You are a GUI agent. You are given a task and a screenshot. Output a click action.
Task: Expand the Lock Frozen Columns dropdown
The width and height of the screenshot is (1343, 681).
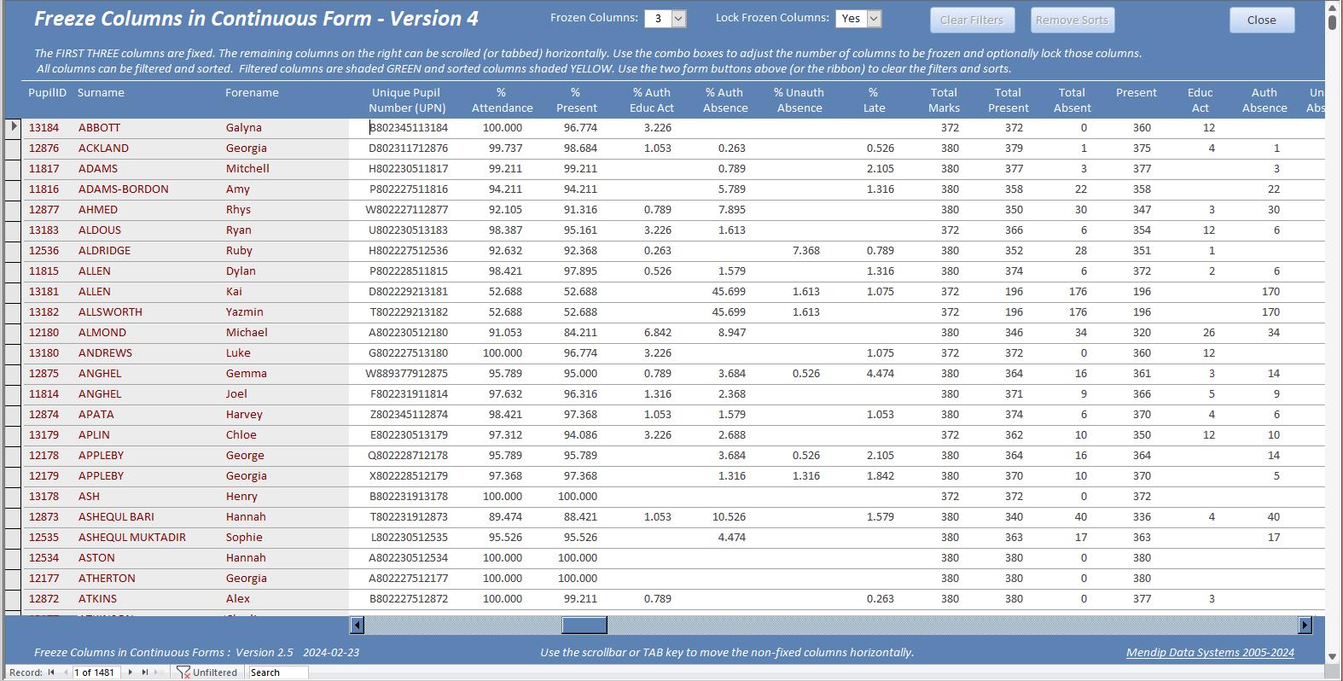click(x=874, y=19)
